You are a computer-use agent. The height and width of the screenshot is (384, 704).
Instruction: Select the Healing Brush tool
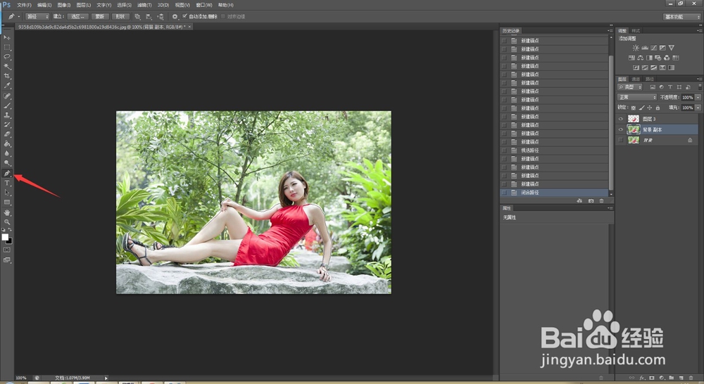[x=7, y=96]
